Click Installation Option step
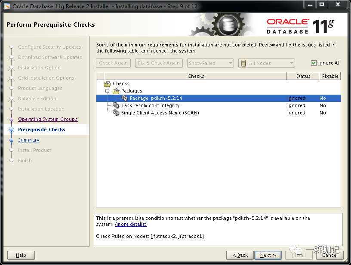351x265 pixels. (x=39, y=68)
